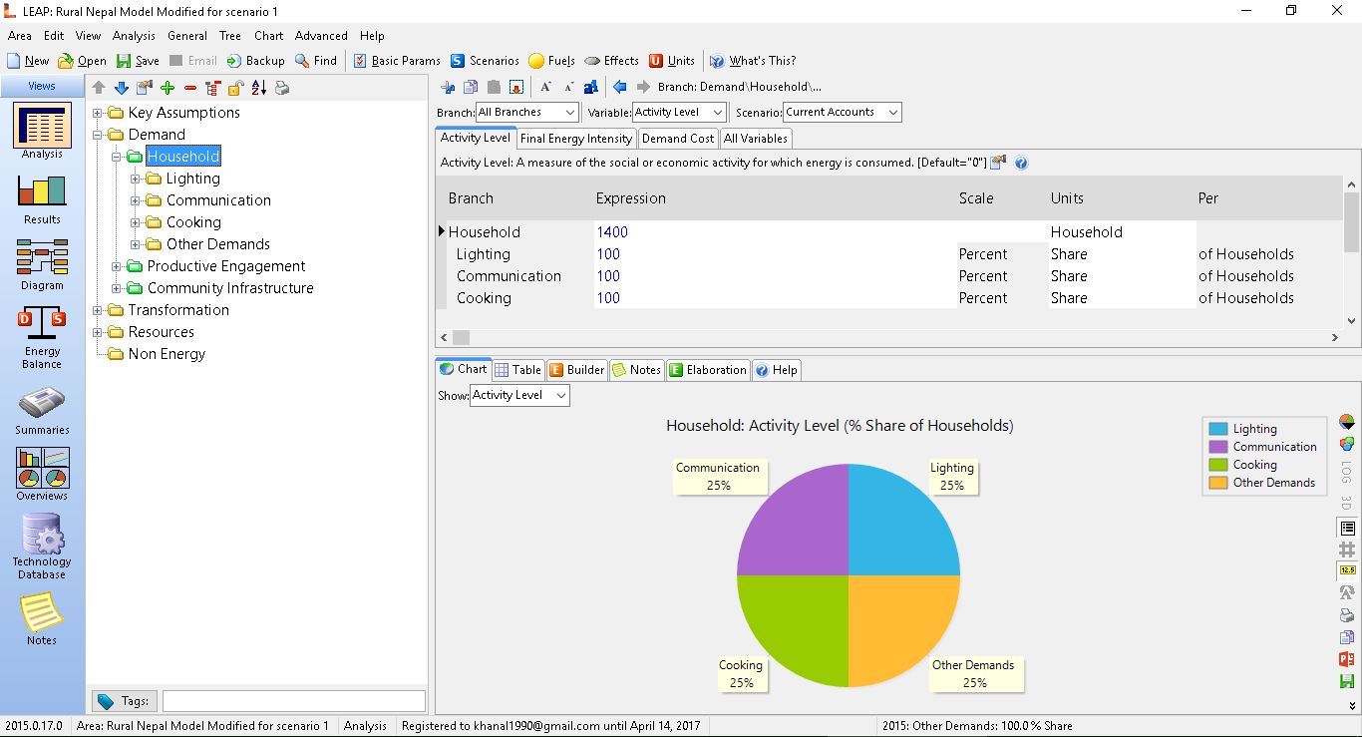1362x737 pixels.
Task: Expand the Transformation branch
Action: click(98, 310)
